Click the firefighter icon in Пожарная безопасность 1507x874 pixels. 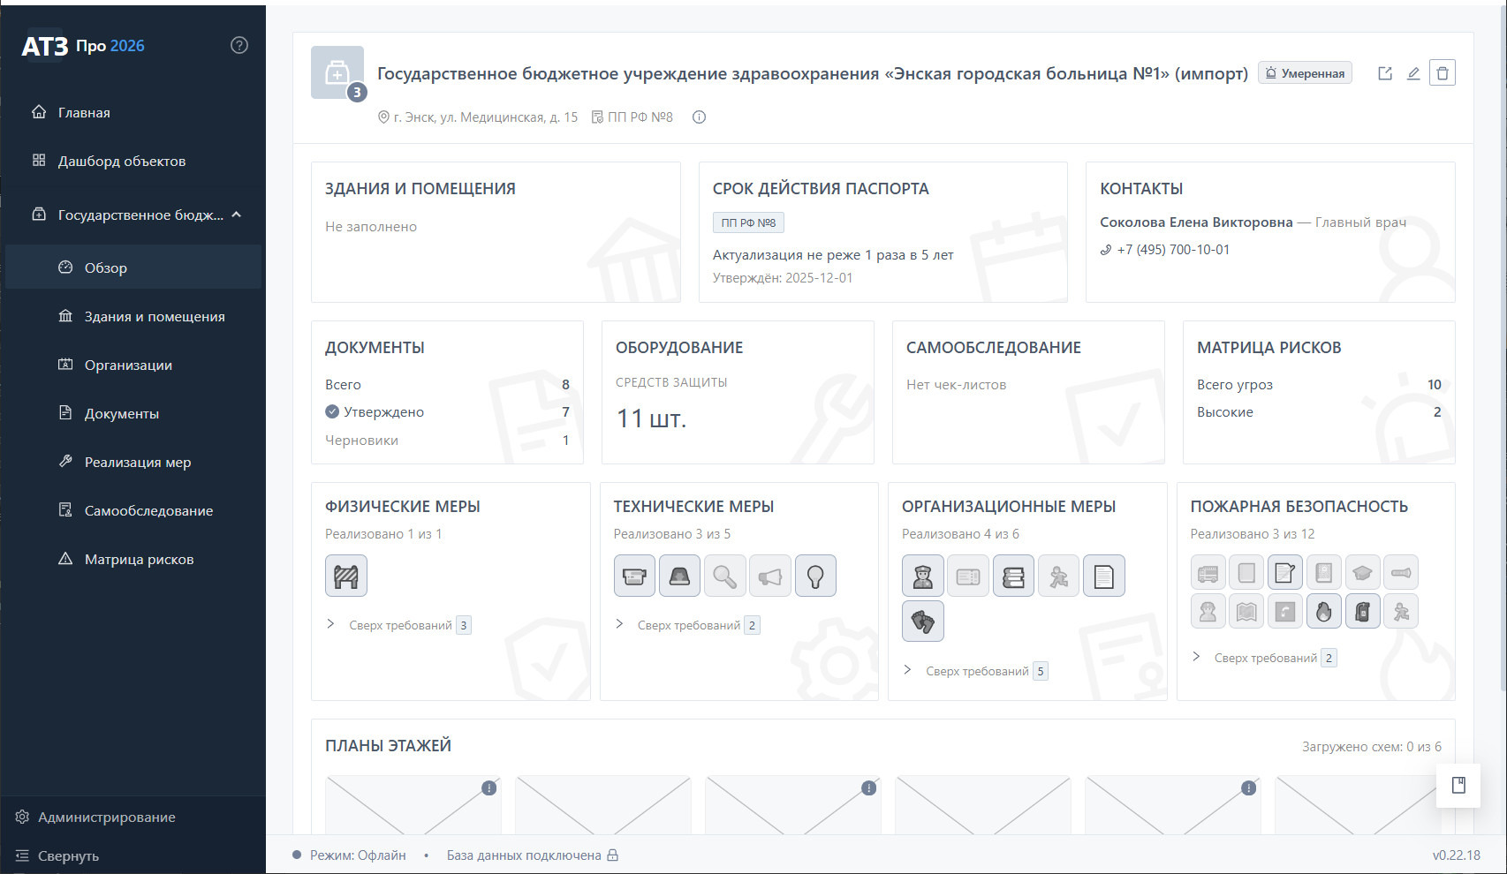1208,611
